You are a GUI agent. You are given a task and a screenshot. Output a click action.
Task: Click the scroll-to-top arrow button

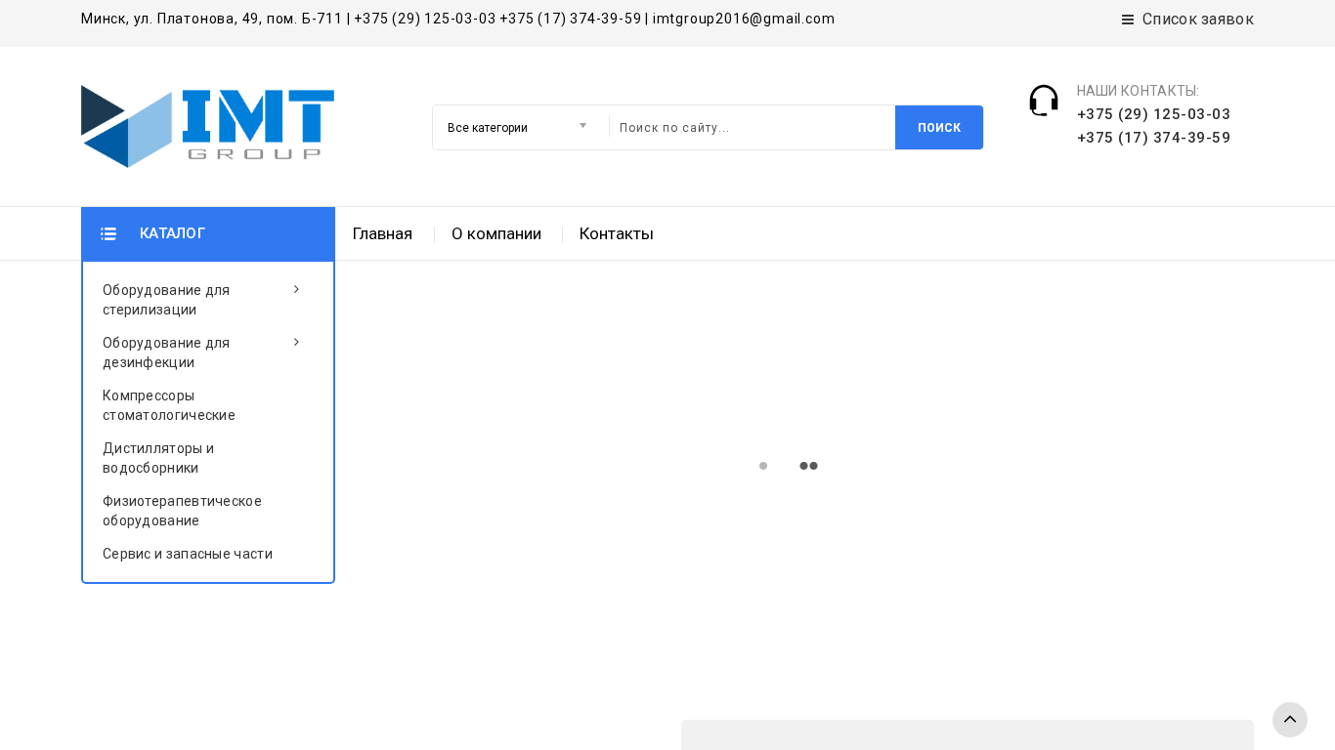[x=1290, y=720]
